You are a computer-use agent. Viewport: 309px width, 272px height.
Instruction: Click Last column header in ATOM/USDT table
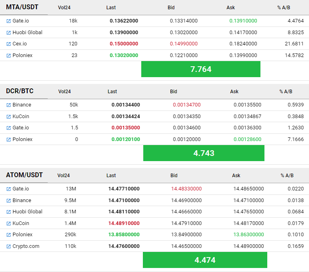(111, 175)
